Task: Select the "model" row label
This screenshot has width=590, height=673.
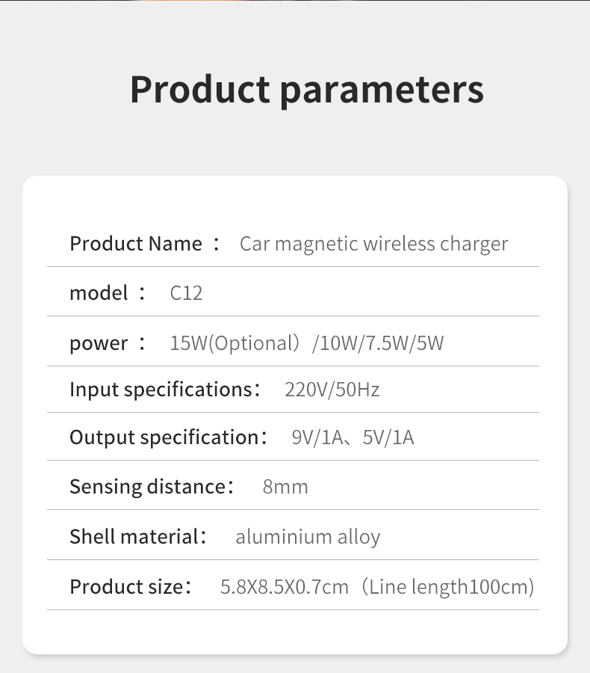Action: coord(99,293)
